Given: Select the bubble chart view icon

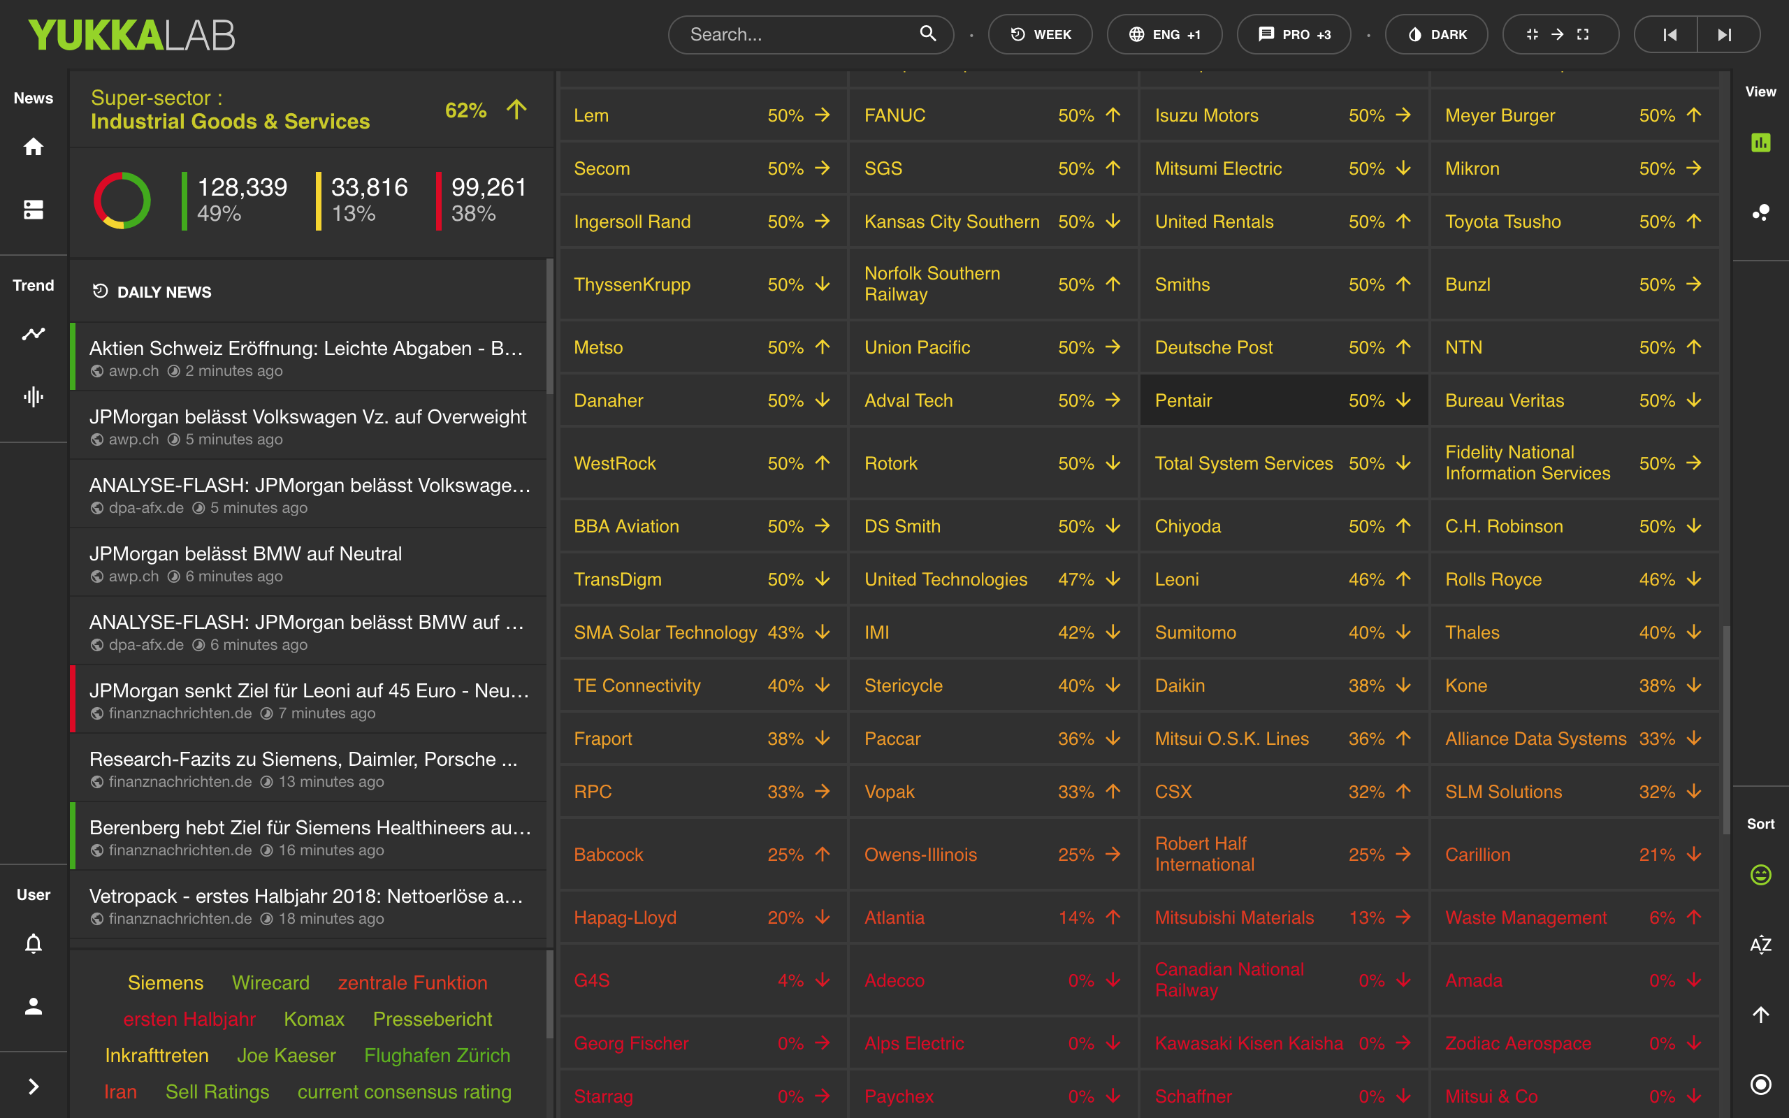Looking at the screenshot, I should coord(1761,213).
